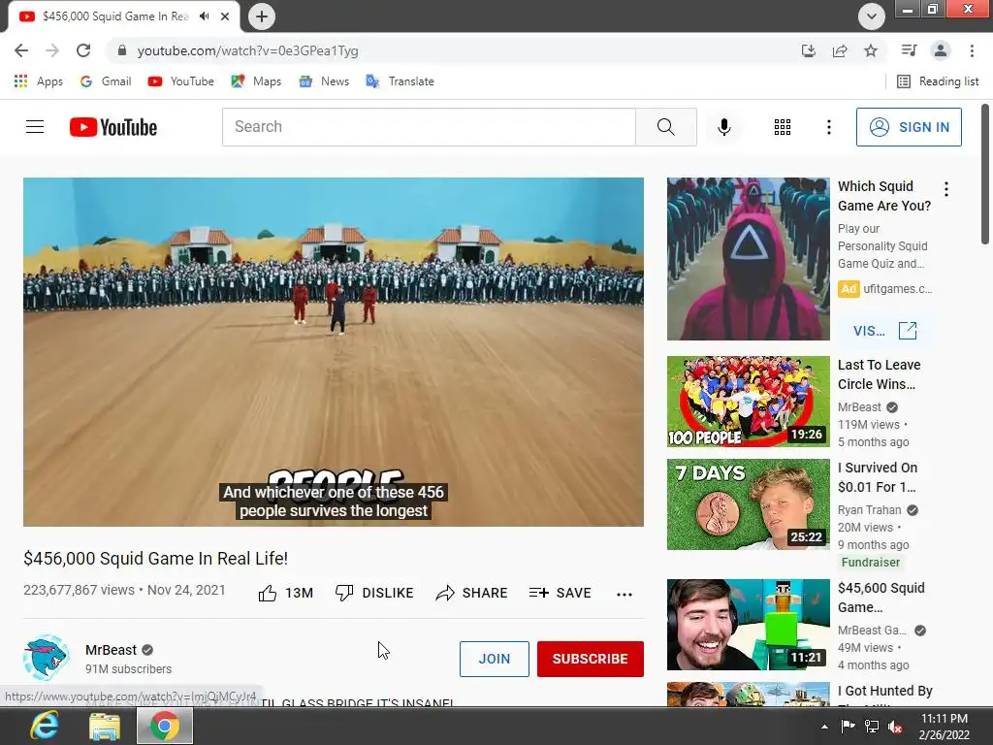Open the YouTube hamburger guide menu
Image resolution: width=993 pixels, height=745 pixels.
click(35, 127)
